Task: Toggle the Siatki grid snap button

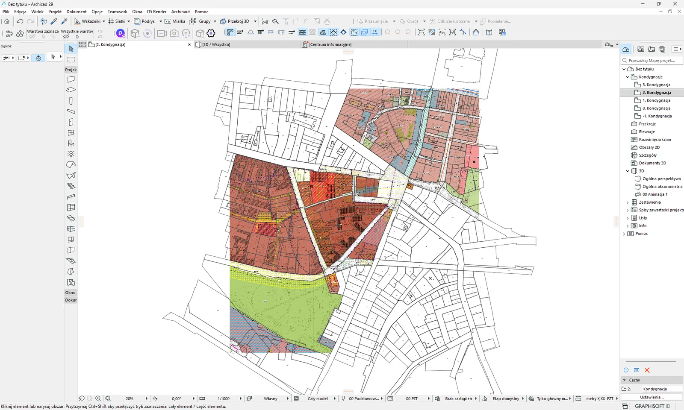Action: 117,21
